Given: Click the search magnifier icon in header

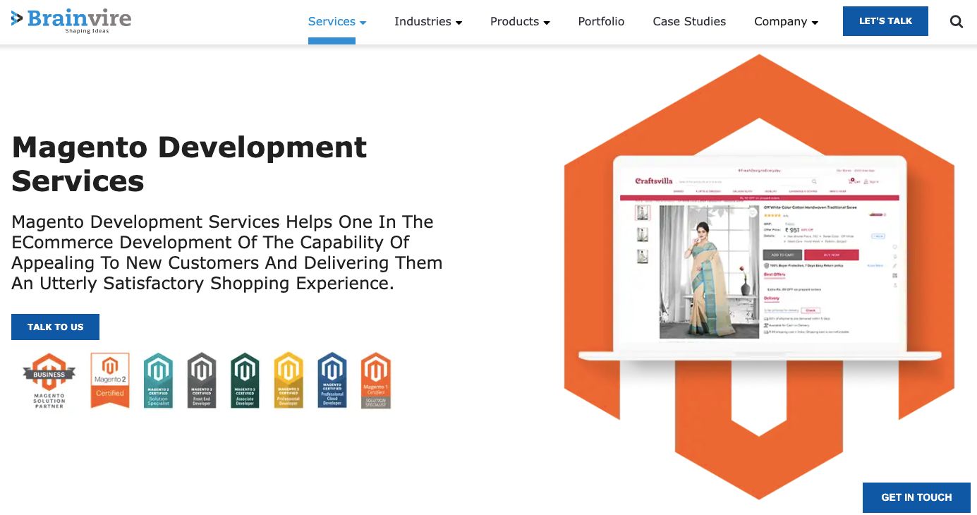Looking at the screenshot, I should (956, 21).
